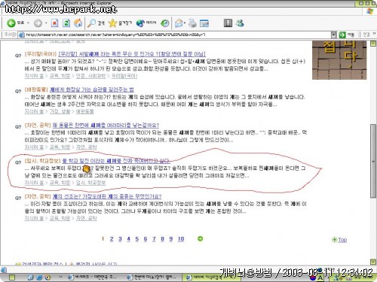Go to results page 3
377x282 pixels.
click(120, 239)
